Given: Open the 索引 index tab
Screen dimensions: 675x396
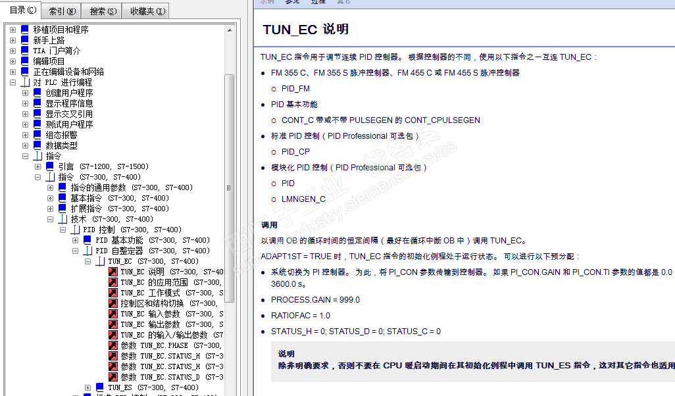Looking at the screenshot, I should click(x=63, y=11).
